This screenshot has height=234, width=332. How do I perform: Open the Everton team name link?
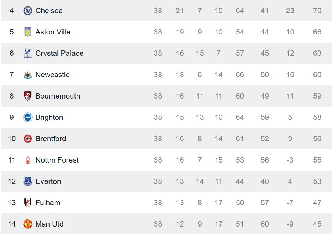coord(48,181)
